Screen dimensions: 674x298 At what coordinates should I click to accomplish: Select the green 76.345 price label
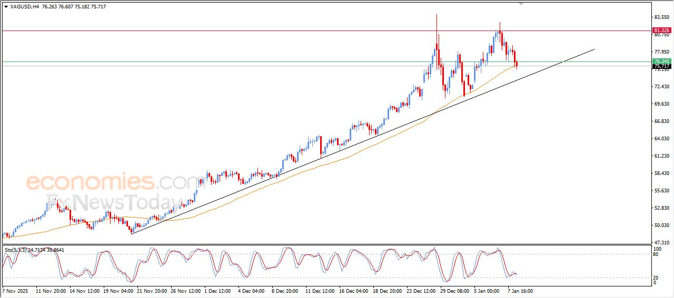tap(661, 61)
